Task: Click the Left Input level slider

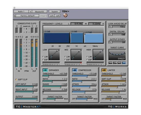Action: [x=27, y=86]
